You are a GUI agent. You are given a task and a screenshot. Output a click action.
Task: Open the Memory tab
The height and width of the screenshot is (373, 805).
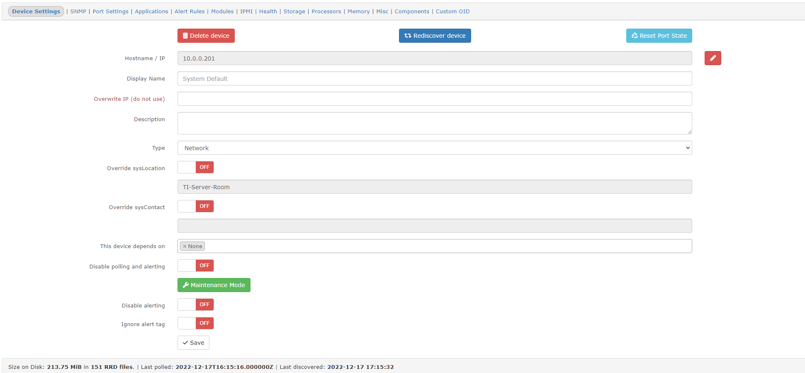[x=359, y=11]
